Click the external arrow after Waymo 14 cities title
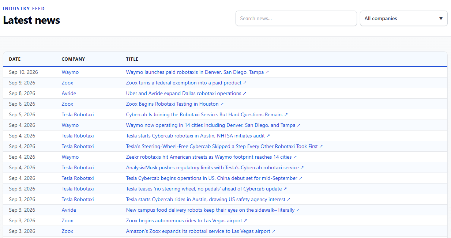Image resolution: width=451 pixels, height=238 pixels. point(298,125)
